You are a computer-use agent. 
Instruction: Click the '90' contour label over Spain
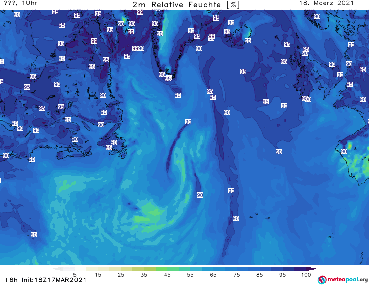pos(344,151)
